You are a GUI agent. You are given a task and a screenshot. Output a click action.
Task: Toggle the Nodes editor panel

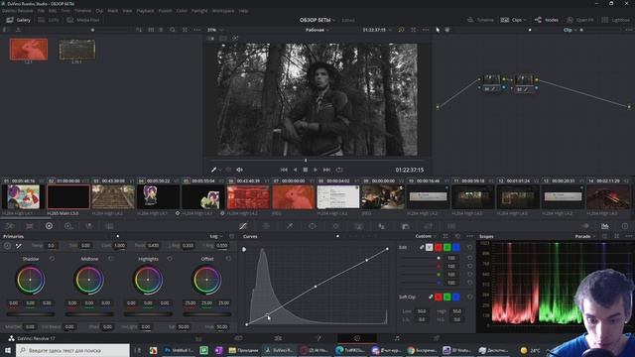(547, 20)
